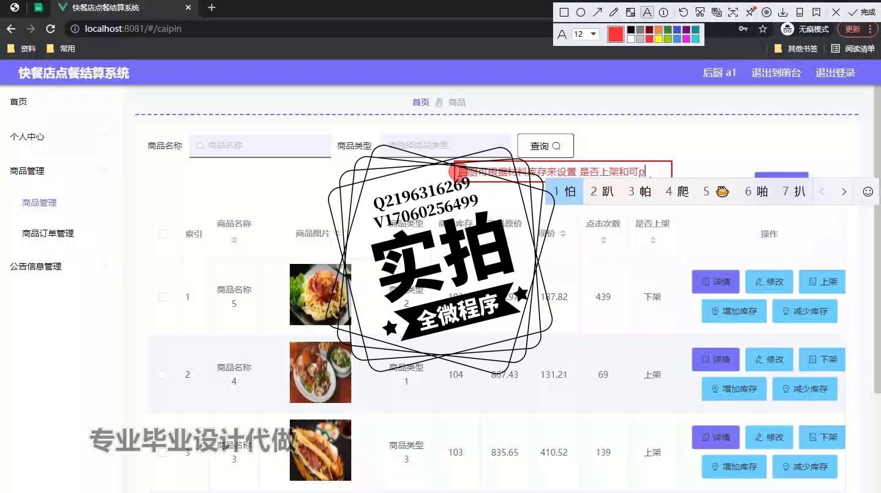Click 完成 to finish the screenshot
This screenshot has height=493, width=881.
[862, 12]
